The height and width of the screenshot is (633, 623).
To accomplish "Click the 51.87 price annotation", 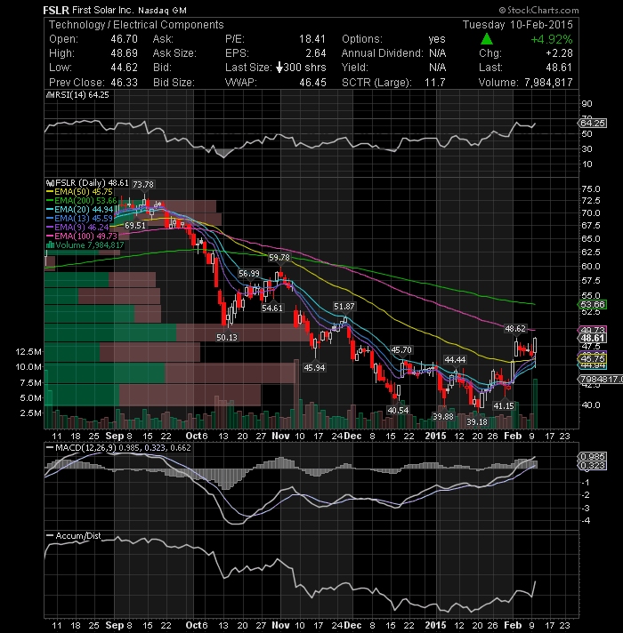I will tap(344, 307).
